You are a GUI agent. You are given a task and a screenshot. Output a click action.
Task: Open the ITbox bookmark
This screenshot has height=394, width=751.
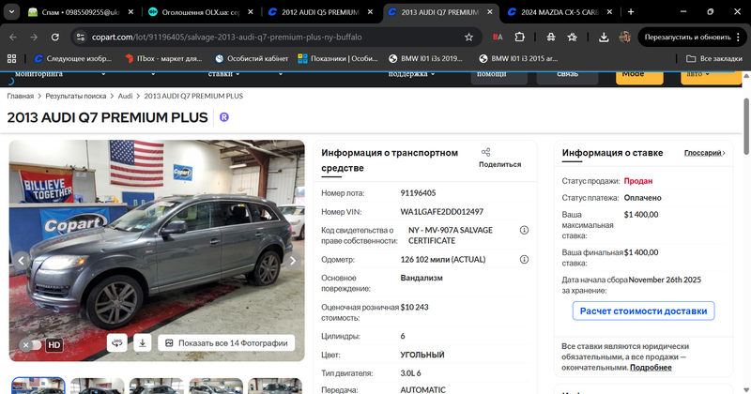(x=163, y=58)
